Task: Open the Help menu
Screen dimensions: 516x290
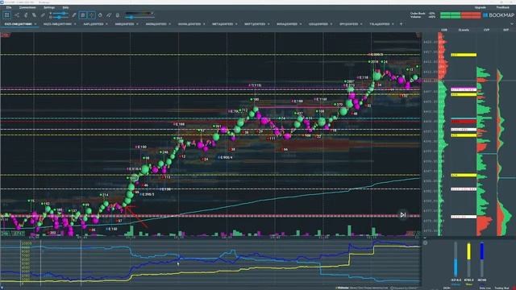Action: (65, 7)
